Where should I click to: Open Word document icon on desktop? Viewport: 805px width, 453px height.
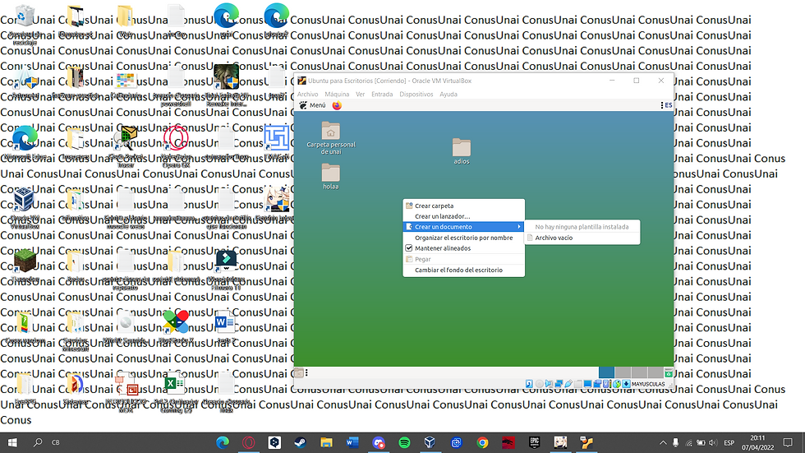pos(224,322)
